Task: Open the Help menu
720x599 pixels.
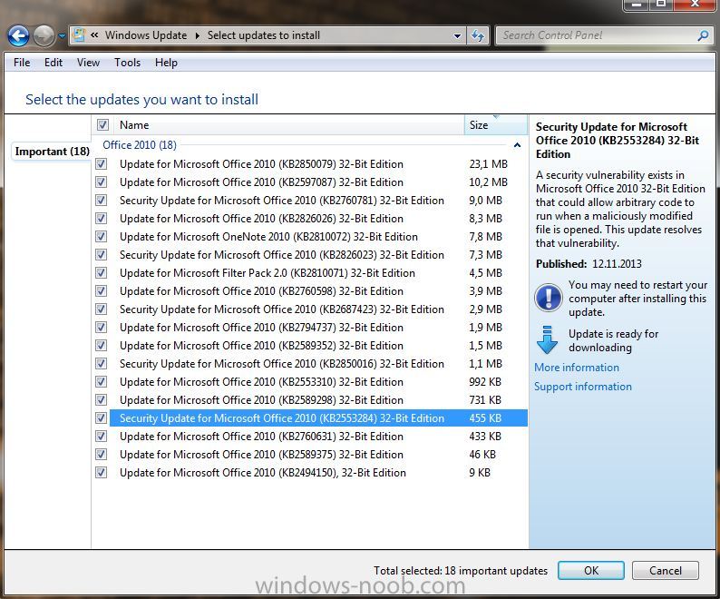Action: [166, 63]
